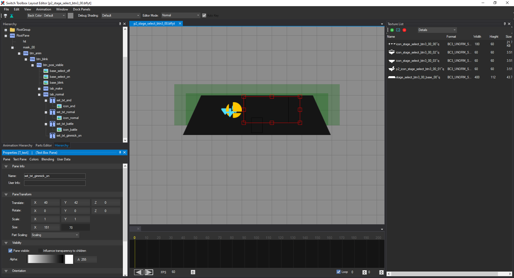Viewport: 514px width, 278px height.
Task: Add a texture with the green plus
Action: (x=392, y=30)
